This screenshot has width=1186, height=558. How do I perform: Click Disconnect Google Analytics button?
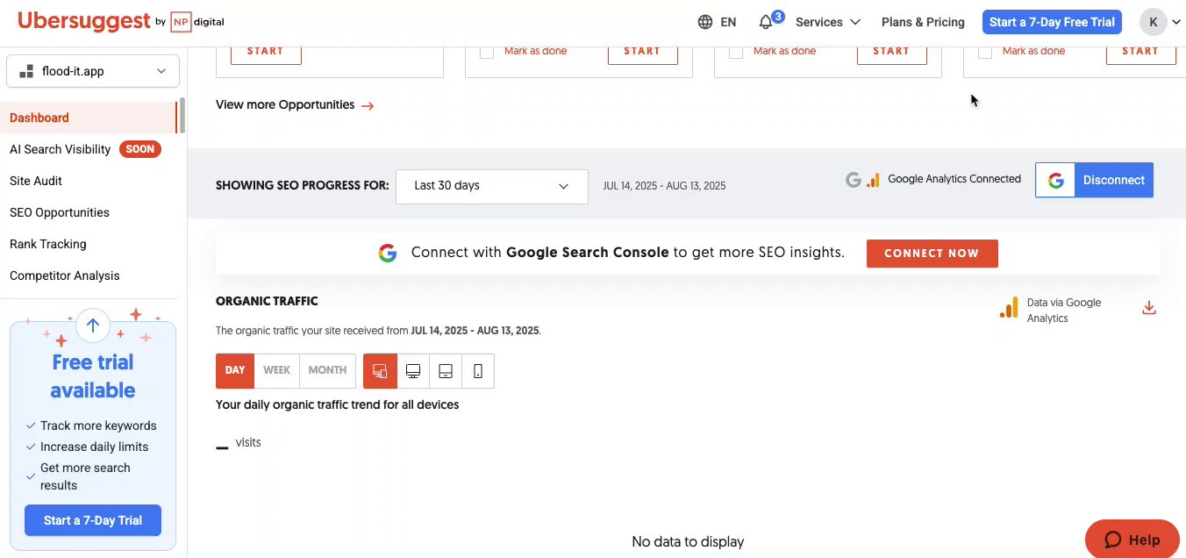1095,180
